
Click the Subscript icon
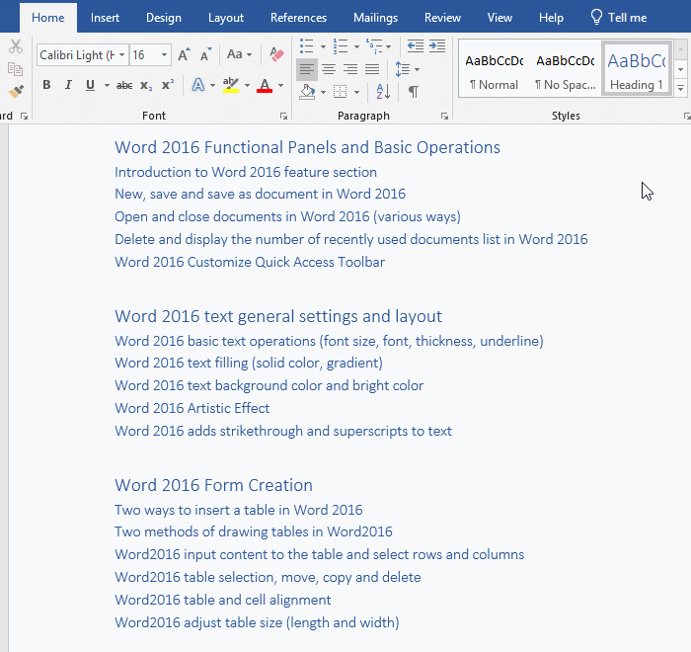[146, 86]
